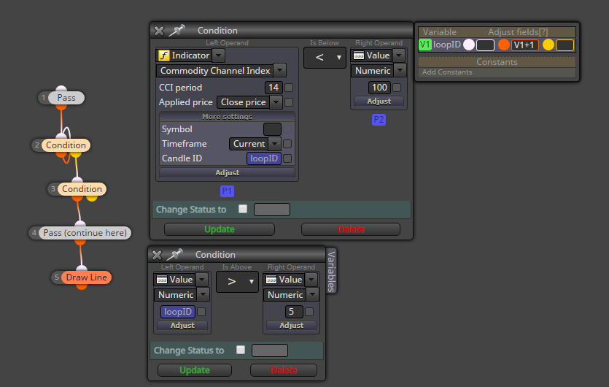Select block 3 Condition node
The width and height of the screenshot is (609, 387).
[82, 189]
